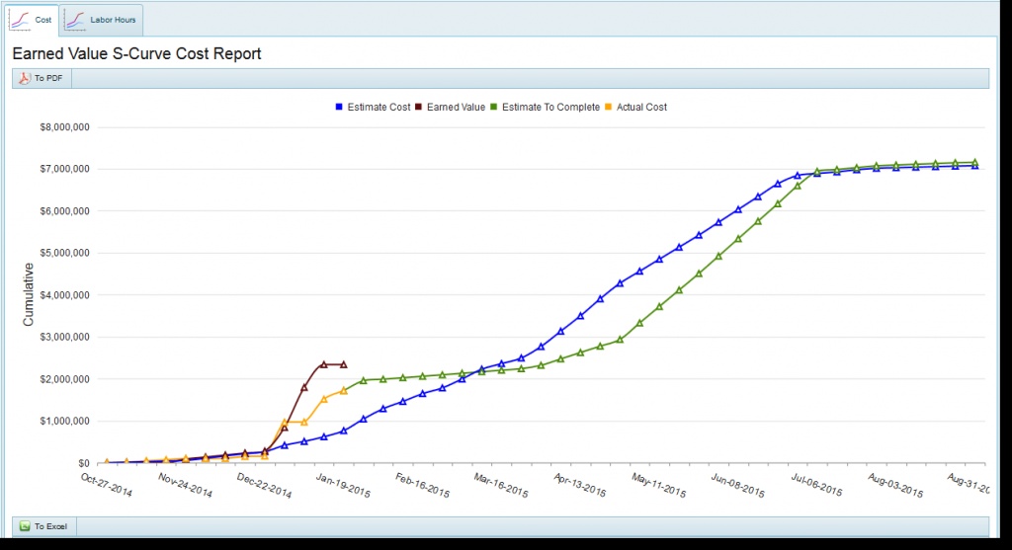Click the Jan-19-2015 date label

(343, 485)
